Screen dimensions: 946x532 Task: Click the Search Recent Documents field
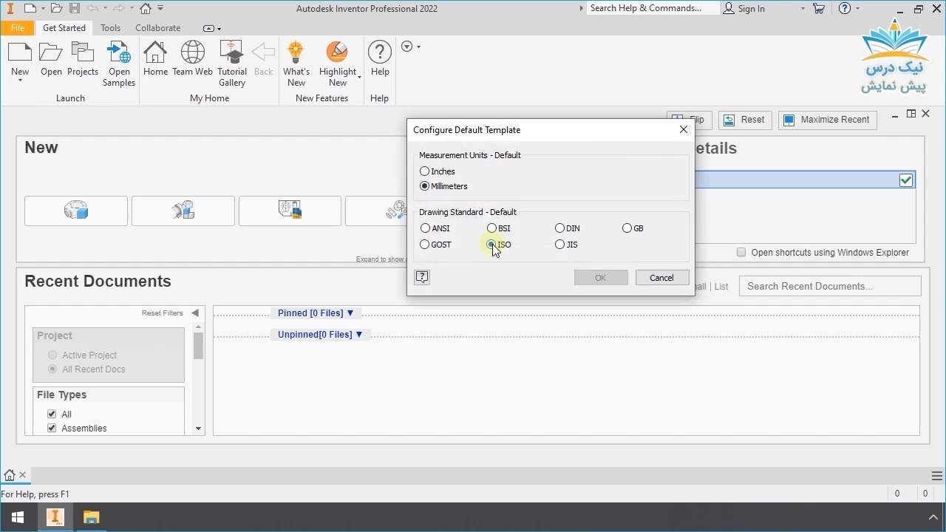829,286
